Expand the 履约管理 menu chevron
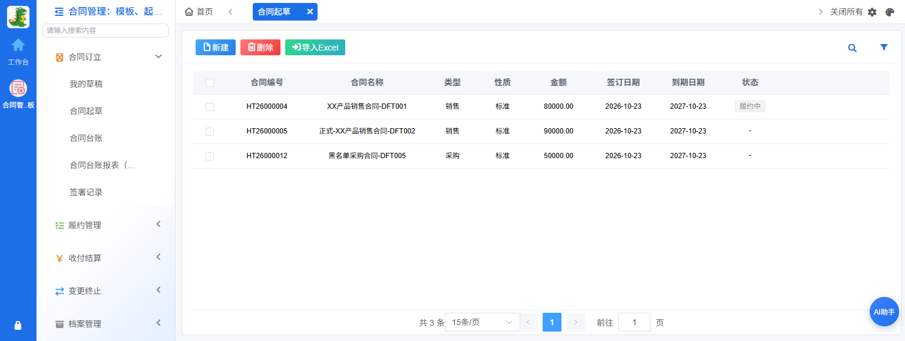 (158, 224)
